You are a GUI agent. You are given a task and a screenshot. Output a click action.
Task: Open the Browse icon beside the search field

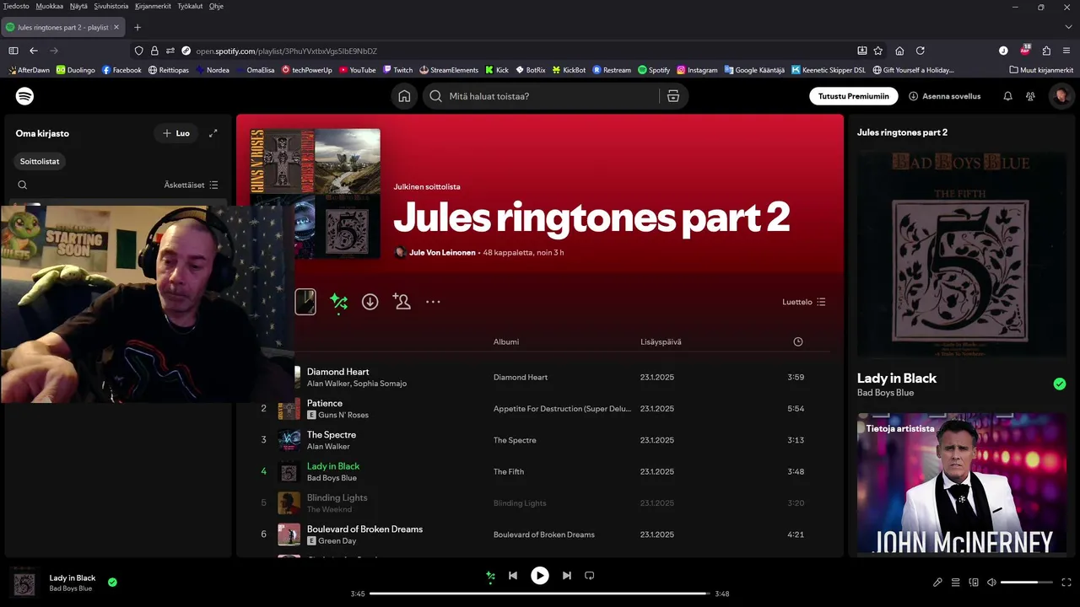coord(673,96)
